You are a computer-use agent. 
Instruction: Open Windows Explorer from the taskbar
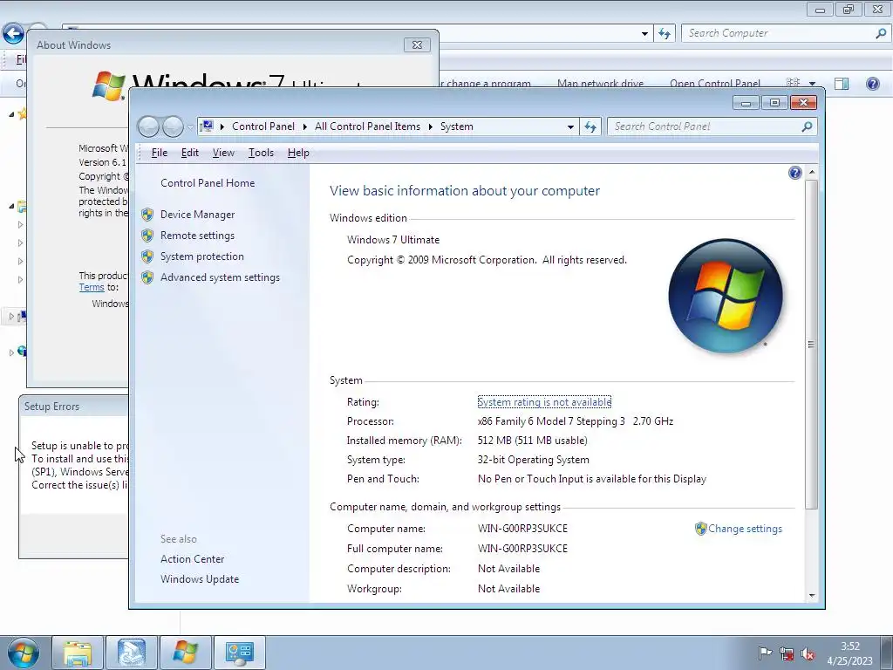tap(78, 653)
